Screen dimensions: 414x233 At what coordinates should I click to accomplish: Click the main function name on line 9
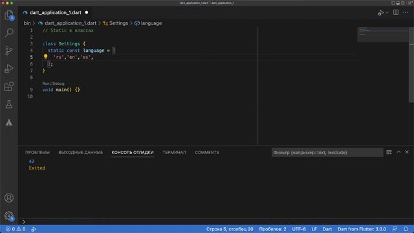61,90
